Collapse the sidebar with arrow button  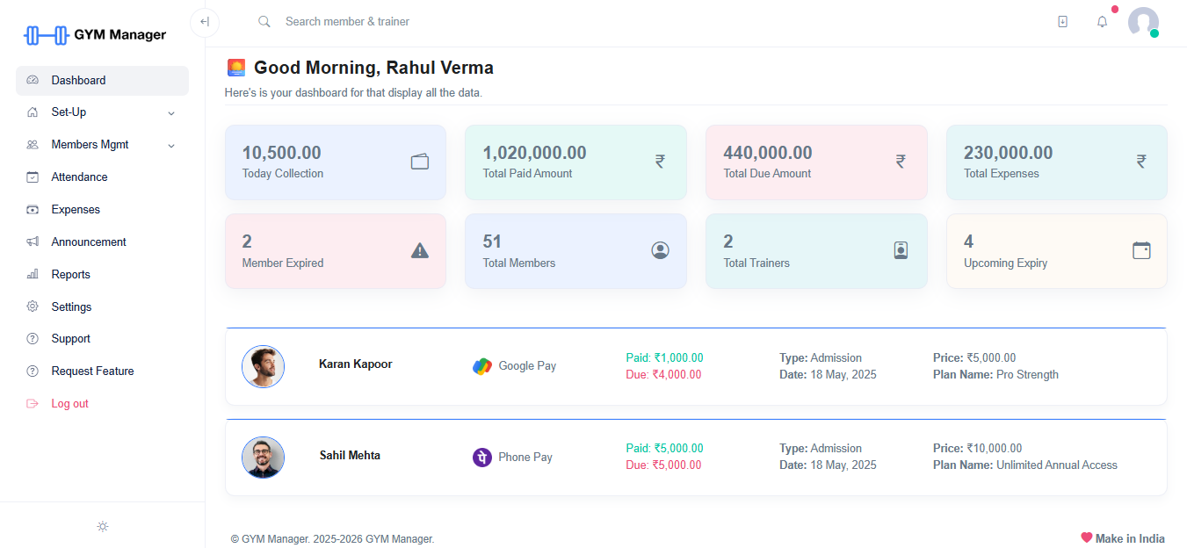(205, 22)
